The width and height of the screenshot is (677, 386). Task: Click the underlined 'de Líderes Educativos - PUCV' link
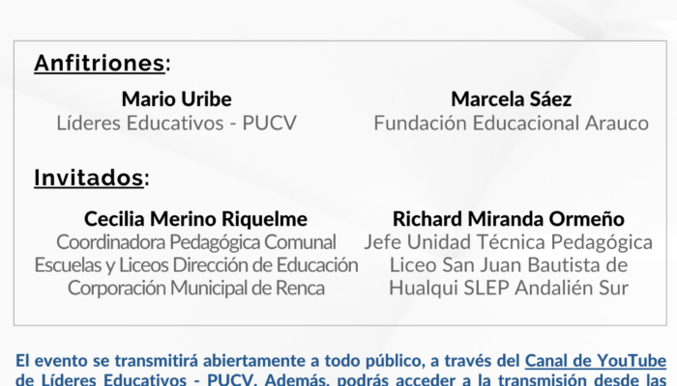[x=136, y=379]
